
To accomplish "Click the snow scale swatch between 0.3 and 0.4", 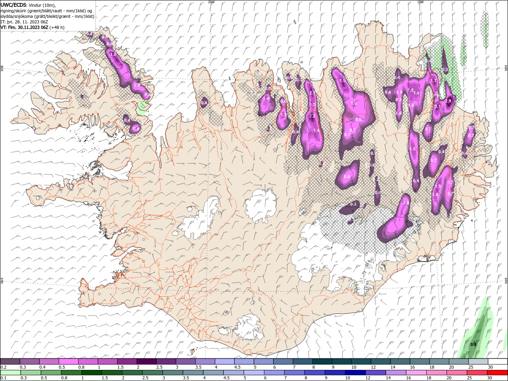I will coord(30,362).
